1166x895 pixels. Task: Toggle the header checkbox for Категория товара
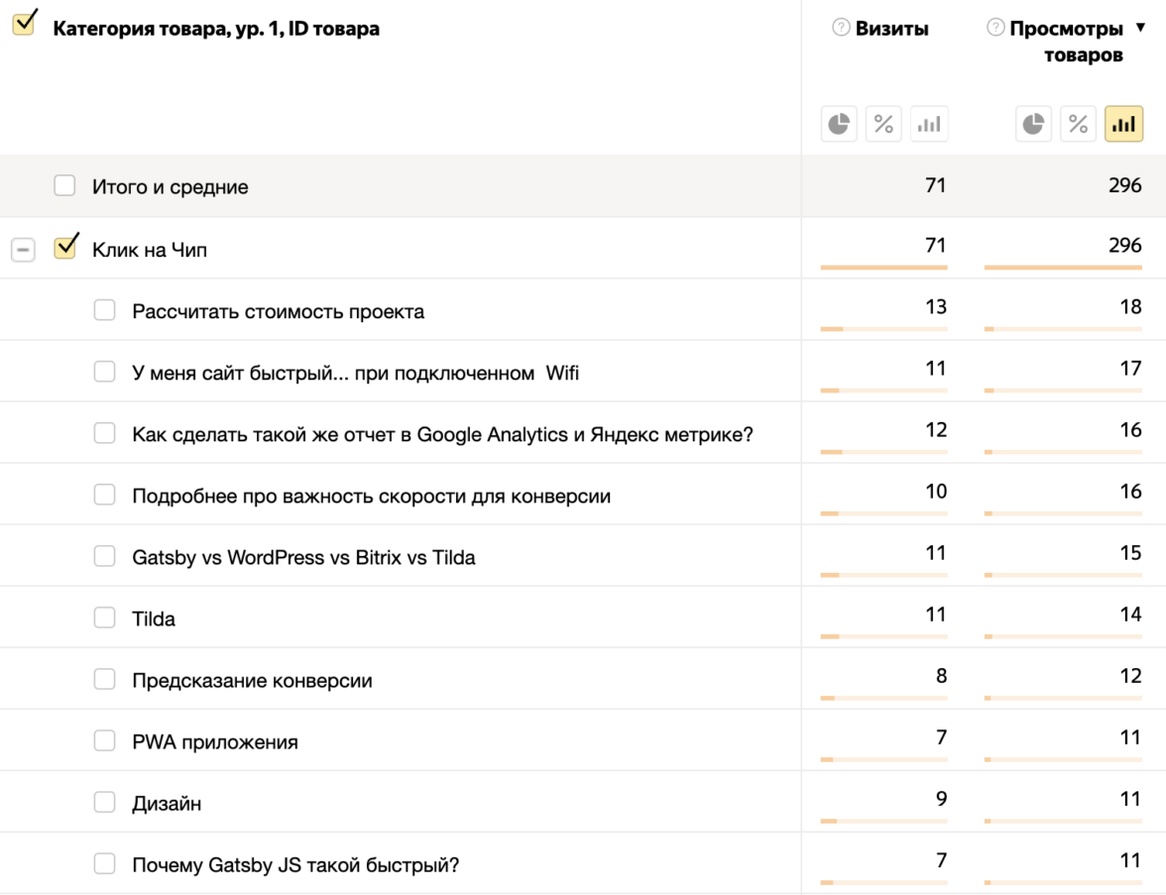25,24
